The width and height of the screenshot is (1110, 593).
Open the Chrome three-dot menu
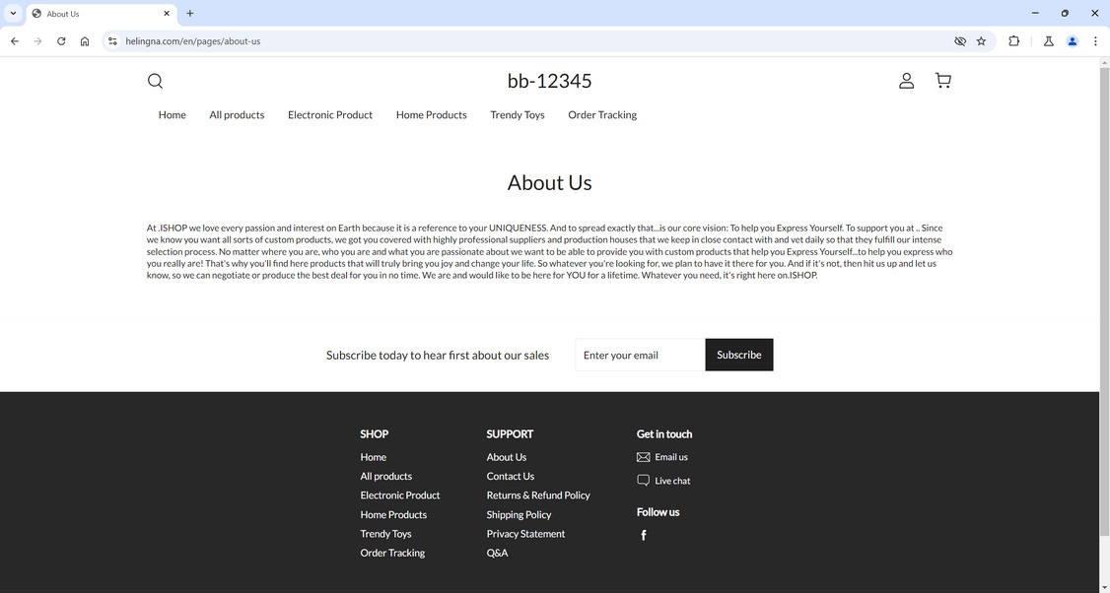coord(1095,41)
